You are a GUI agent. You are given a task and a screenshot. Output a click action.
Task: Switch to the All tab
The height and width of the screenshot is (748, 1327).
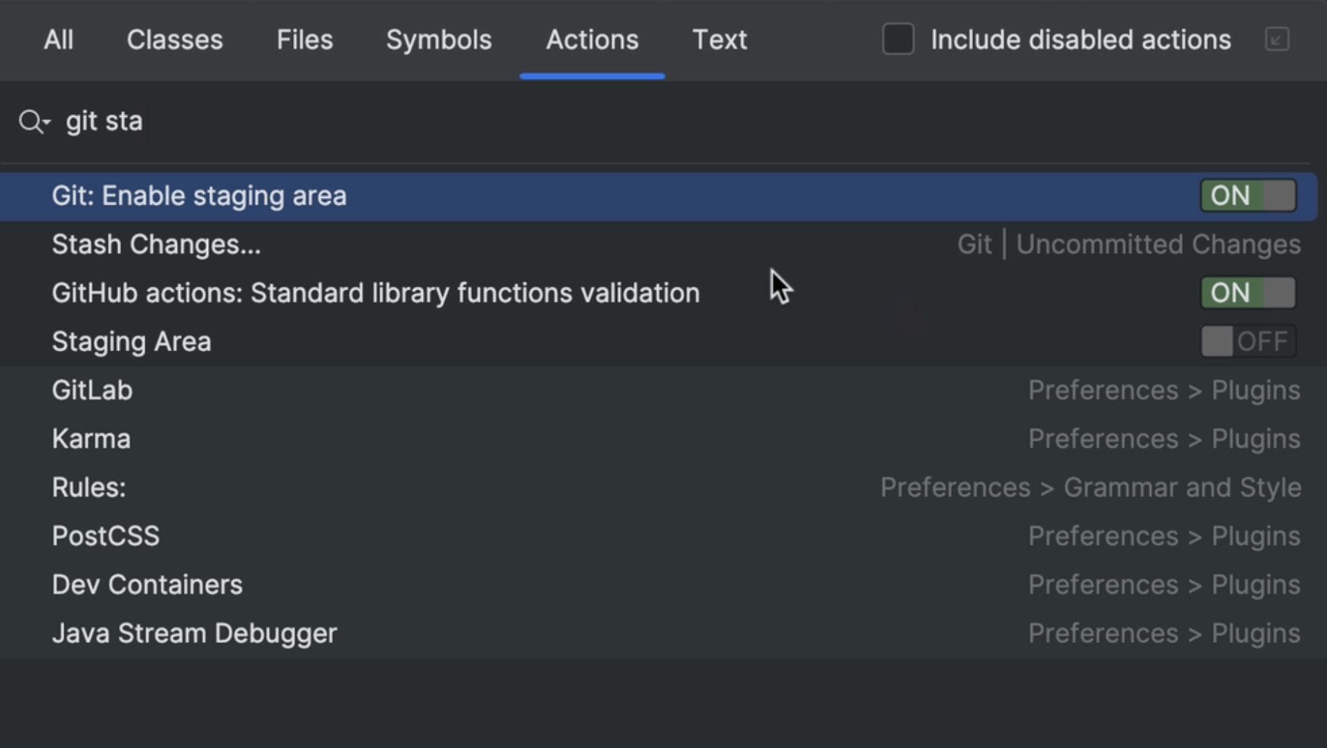[58, 40]
